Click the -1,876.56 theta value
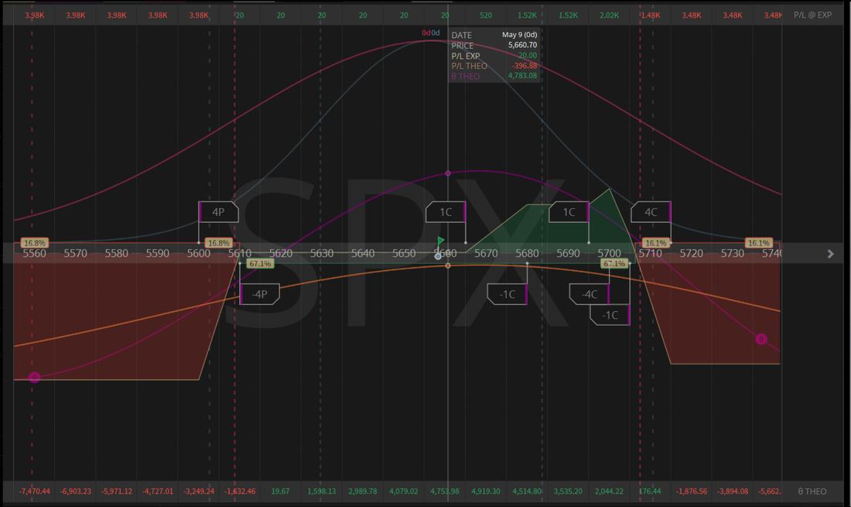Image resolution: width=851 pixels, height=507 pixels. coord(692,492)
